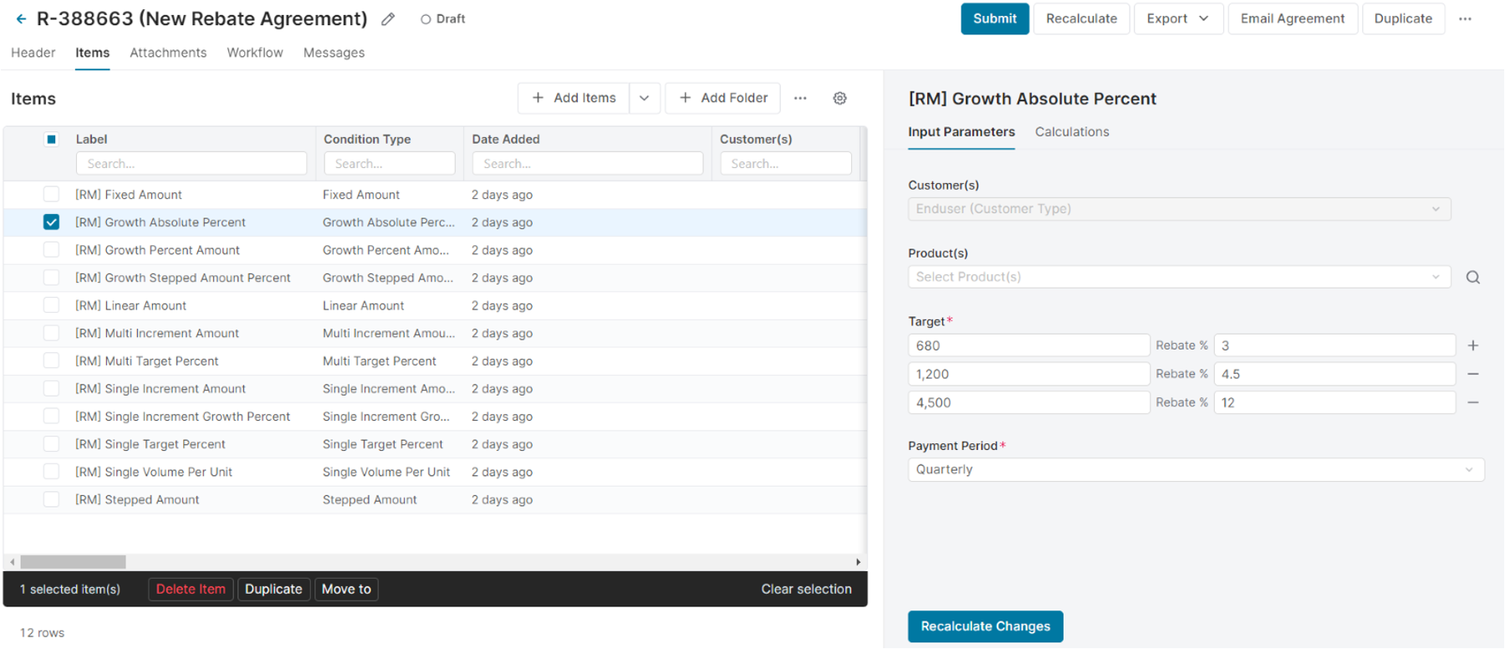Open the Workflow tab

pyautogui.click(x=254, y=53)
